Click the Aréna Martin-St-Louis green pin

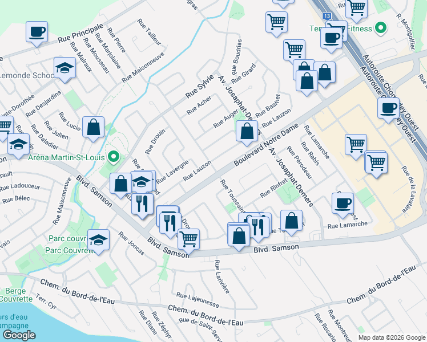click(114, 157)
